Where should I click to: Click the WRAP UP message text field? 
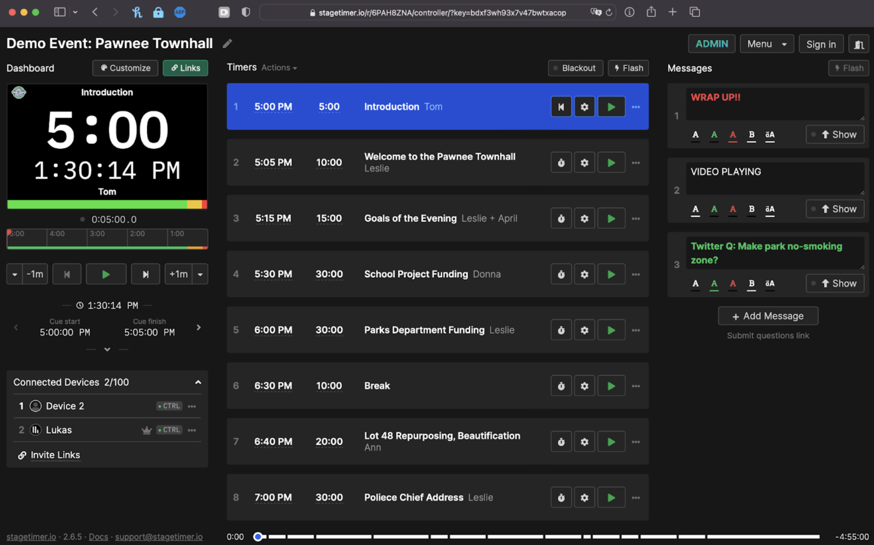[x=775, y=104]
